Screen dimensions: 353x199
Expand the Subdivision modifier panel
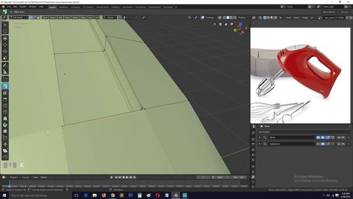coord(260,144)
